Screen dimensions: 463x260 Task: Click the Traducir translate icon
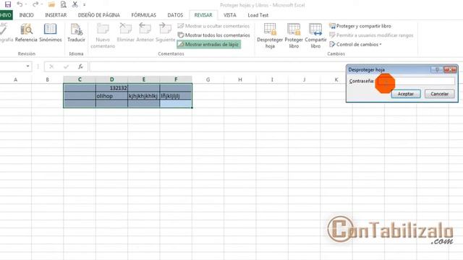(x=76, y=32)
